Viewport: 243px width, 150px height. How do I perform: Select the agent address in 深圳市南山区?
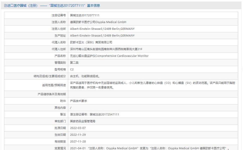[x=106, y=49]
